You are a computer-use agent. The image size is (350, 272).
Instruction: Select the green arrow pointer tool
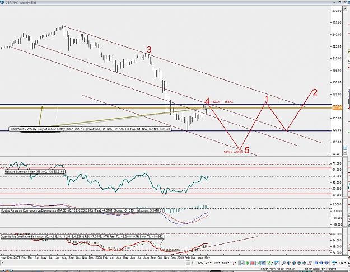269,263
